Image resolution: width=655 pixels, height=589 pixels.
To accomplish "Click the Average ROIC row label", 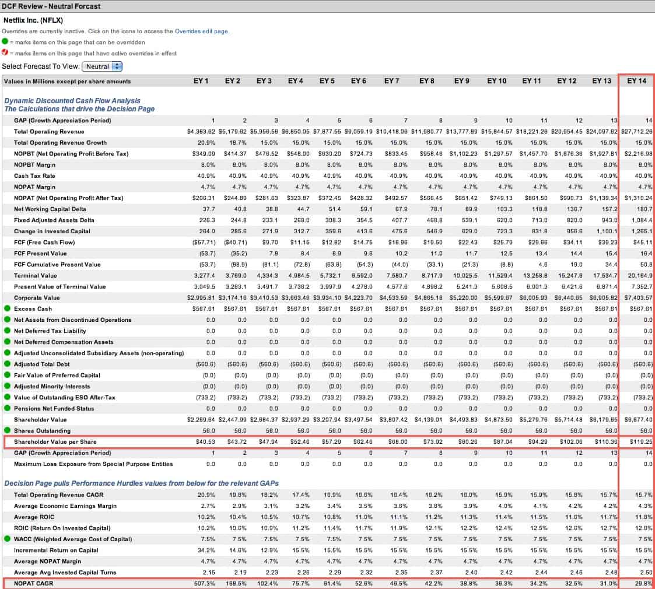I will coord(34,517).
